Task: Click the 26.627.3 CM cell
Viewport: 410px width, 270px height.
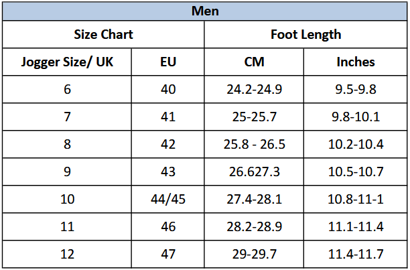Action: [x=254, y=172]
